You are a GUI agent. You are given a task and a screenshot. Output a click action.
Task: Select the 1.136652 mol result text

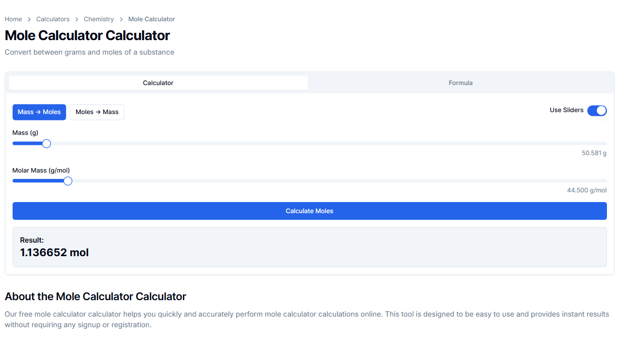pyautogui.click(x=54, y=252)
